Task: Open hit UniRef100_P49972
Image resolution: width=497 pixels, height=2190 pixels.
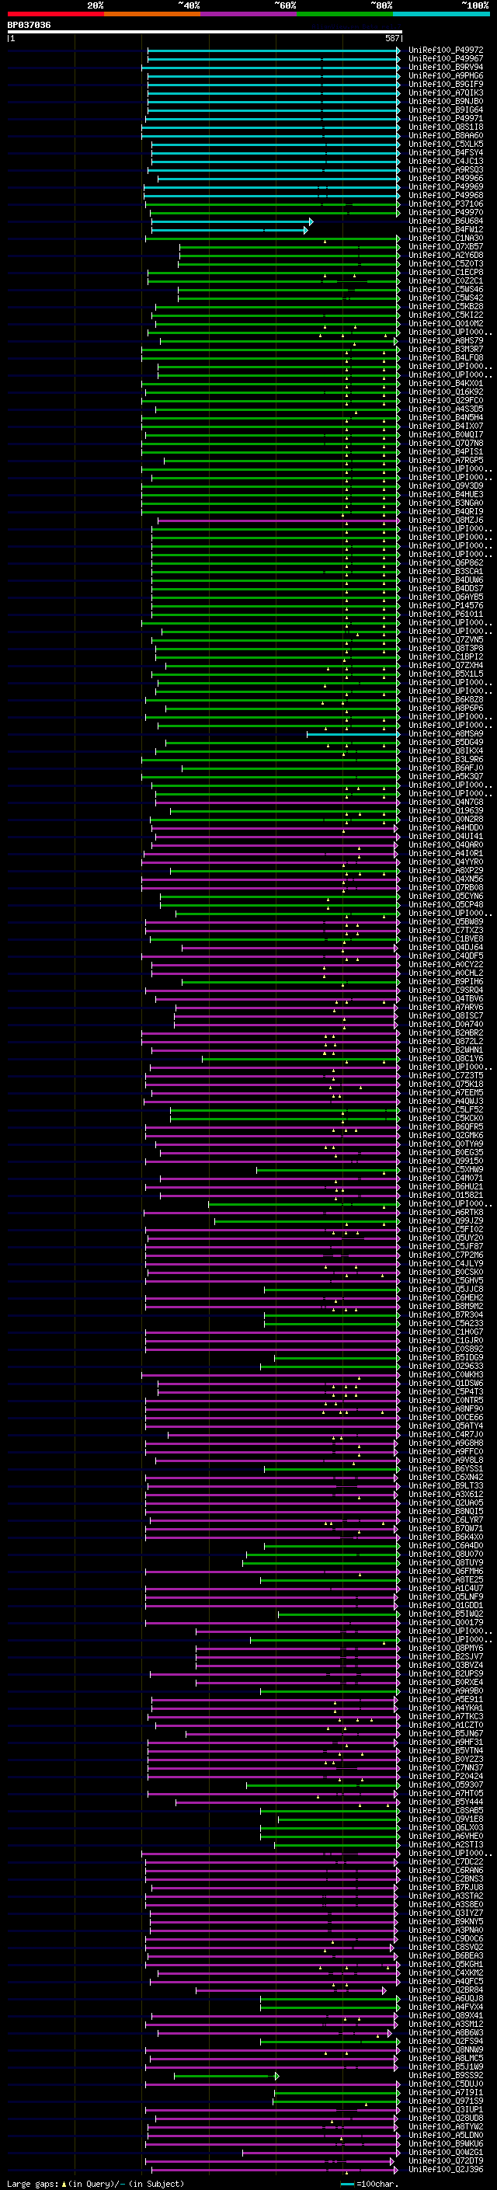Action: (x=445, y=50)
